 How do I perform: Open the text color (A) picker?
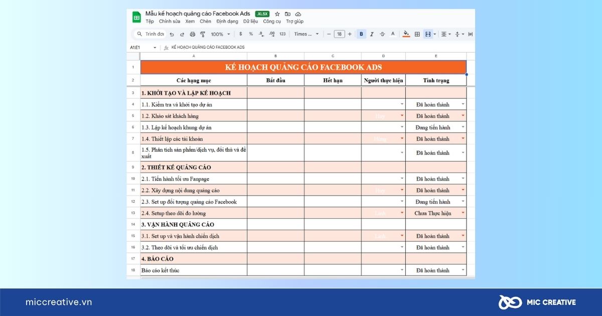(x=393, y=34)
